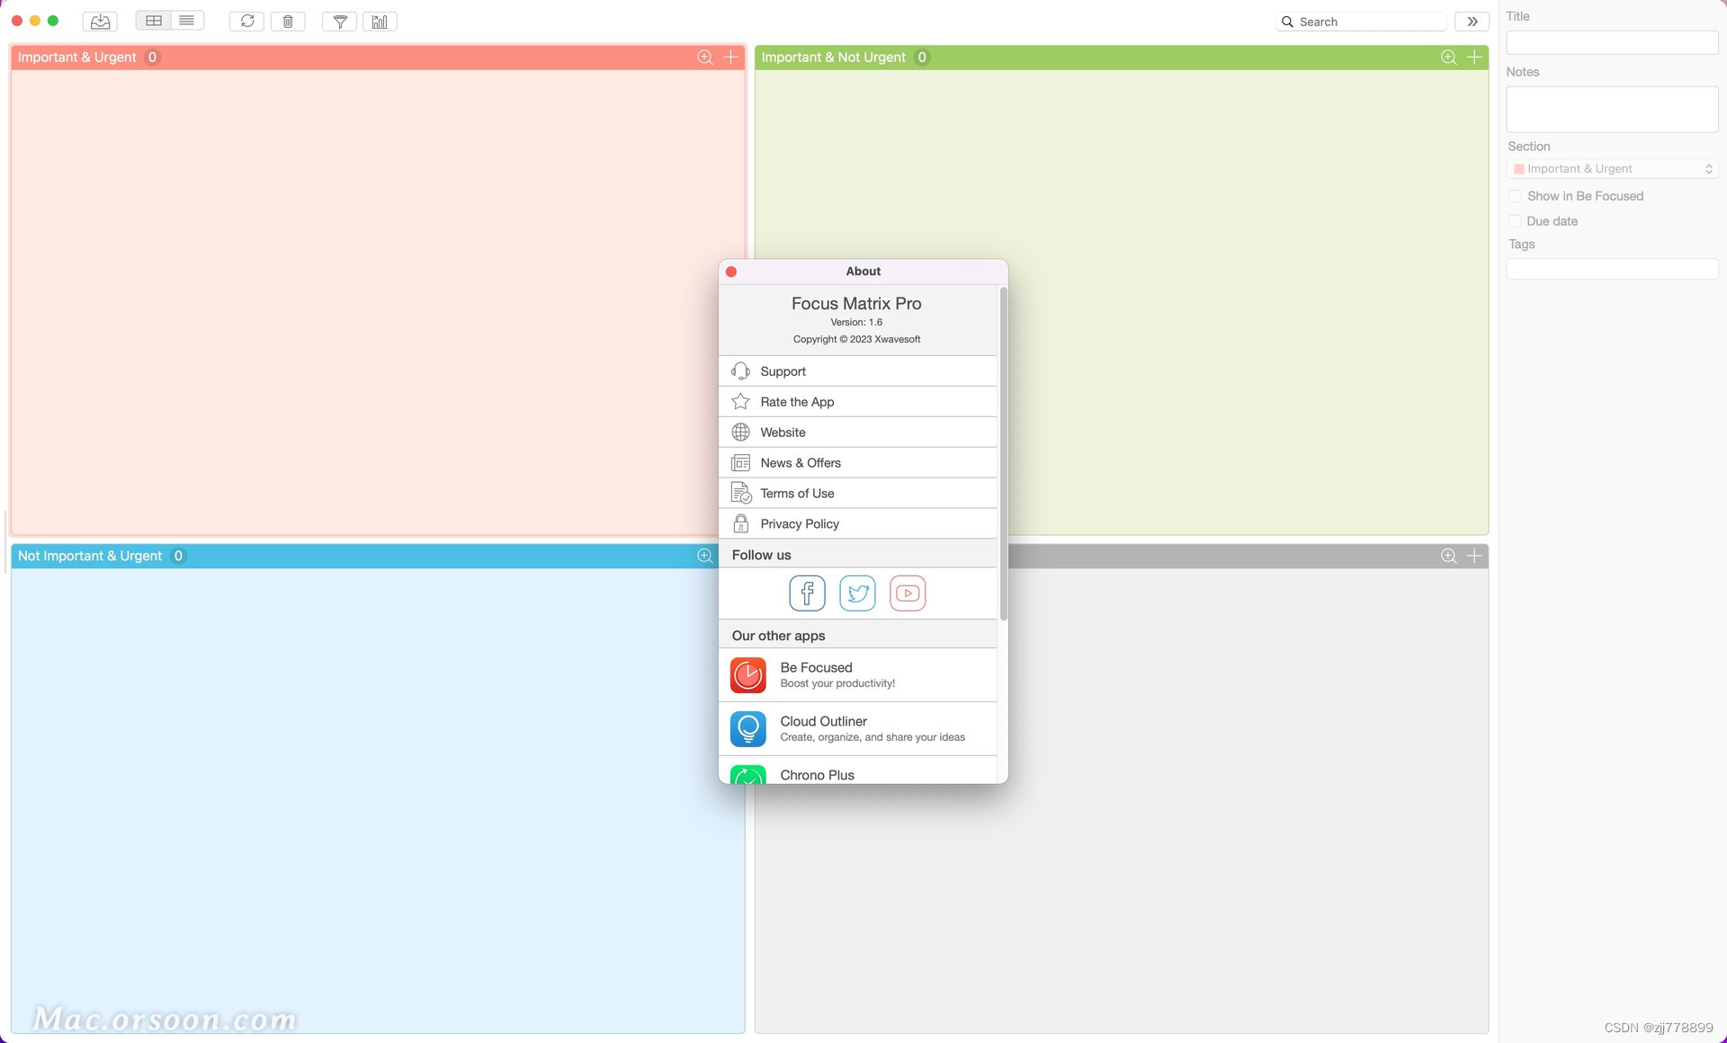Viewport: 1727px width, 1043px height.
Task: Open Privacy Policy entry
Action: (x=858, y=524)
